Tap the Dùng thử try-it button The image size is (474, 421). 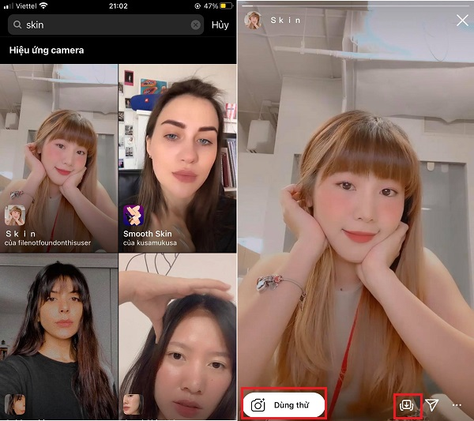284,404
